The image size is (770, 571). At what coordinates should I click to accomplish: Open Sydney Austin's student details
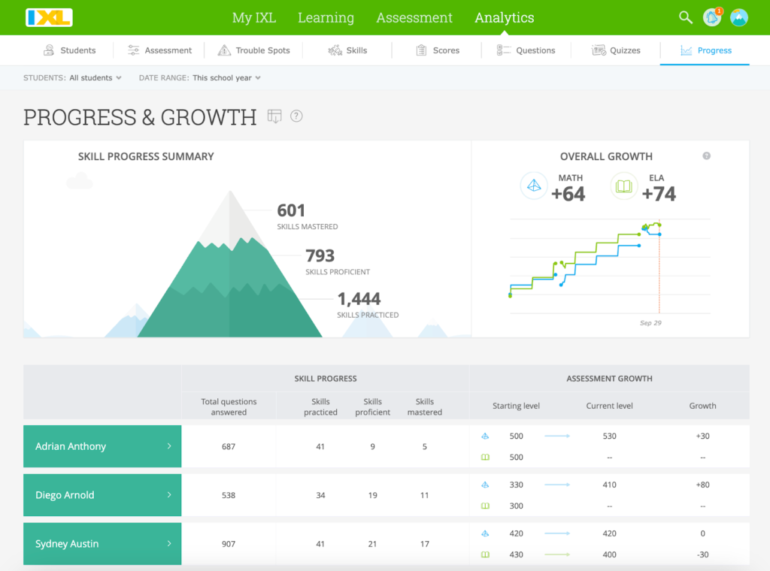point(102,543)
